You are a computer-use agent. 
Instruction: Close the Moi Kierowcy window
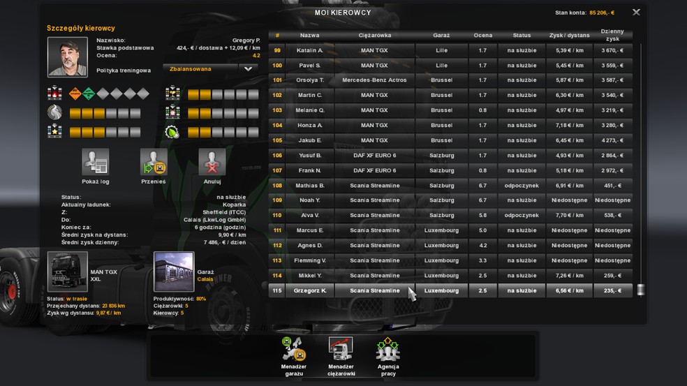(636, 13)
